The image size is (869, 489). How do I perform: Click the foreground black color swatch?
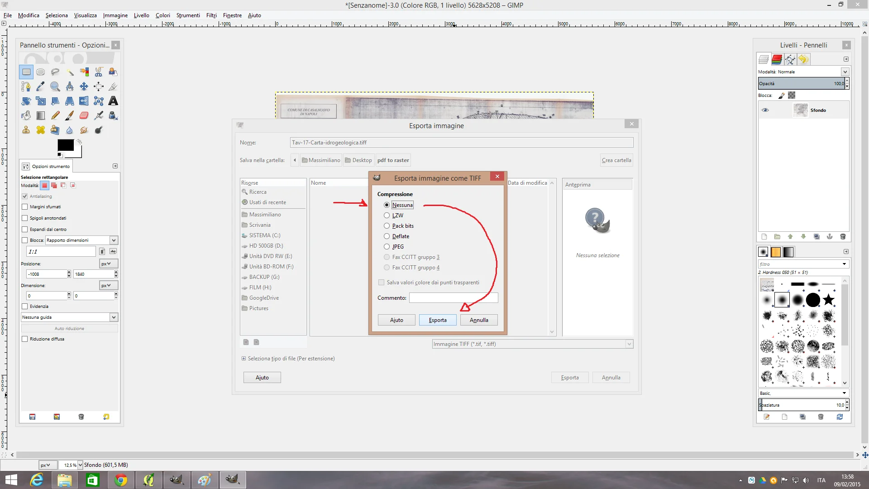point(65,145)
